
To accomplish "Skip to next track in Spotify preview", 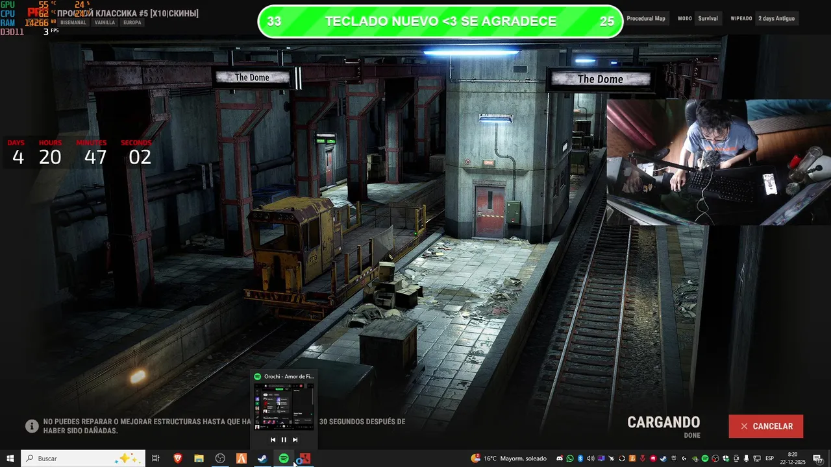I will point(295,440).
